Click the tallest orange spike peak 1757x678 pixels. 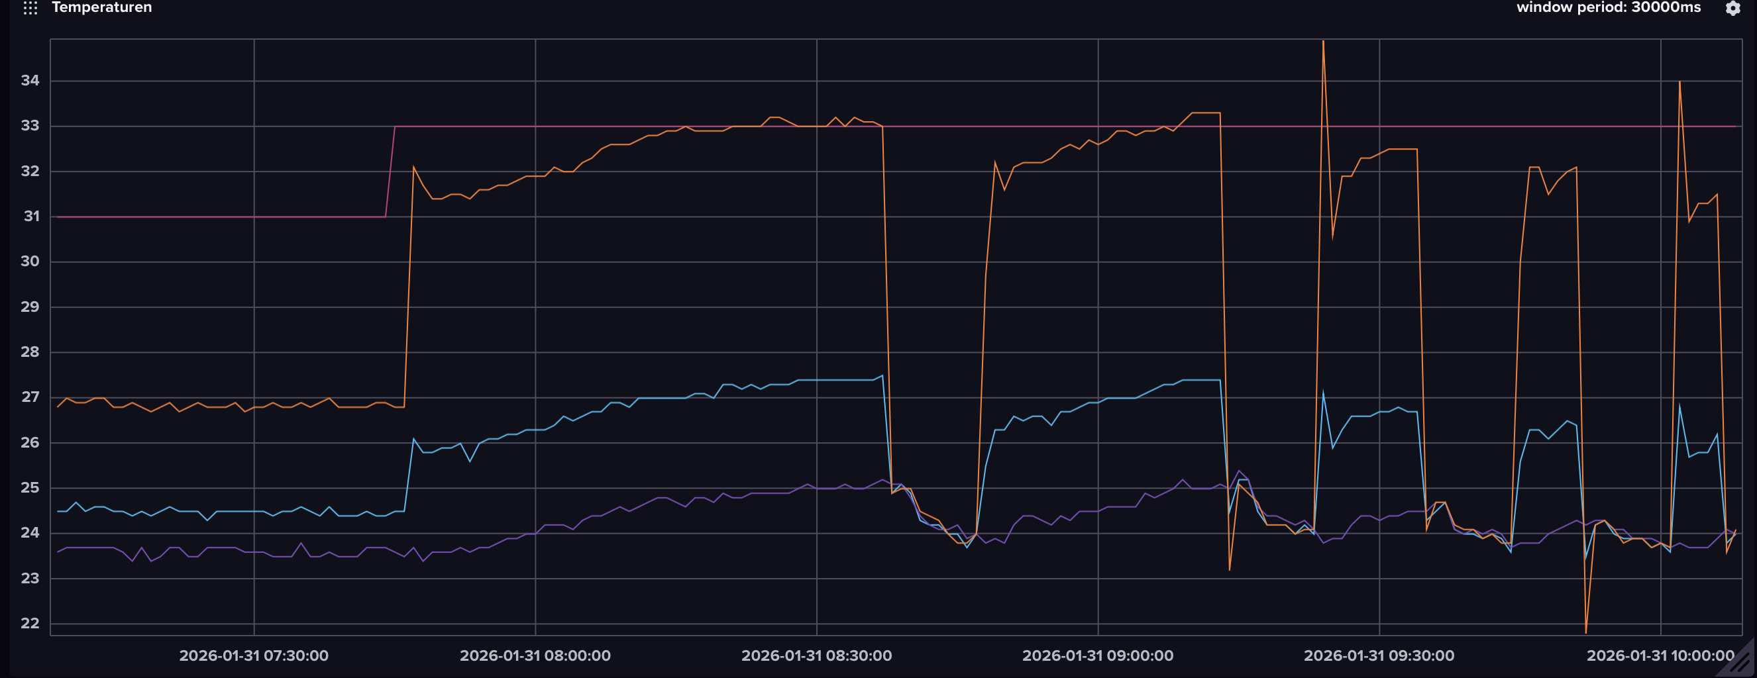[x=1323, y=42]
